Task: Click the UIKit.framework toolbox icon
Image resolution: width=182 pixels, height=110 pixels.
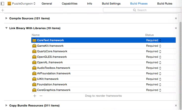Action: pos(34,79)
